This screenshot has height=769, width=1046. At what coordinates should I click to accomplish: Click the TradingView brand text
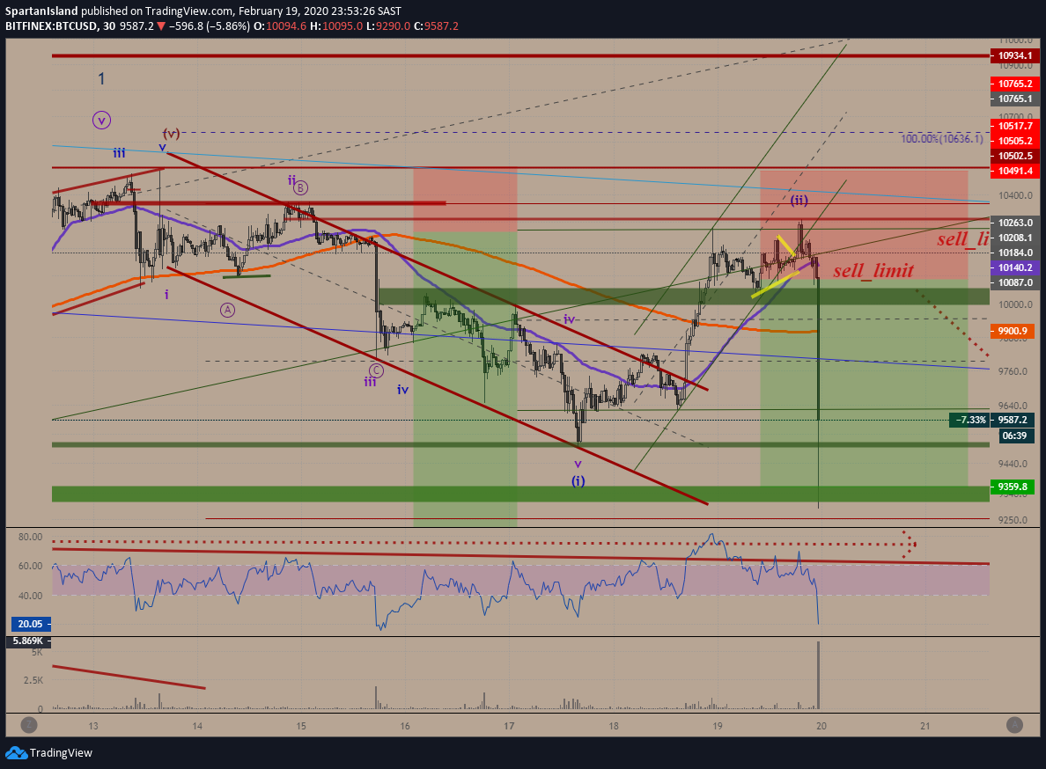(61, 753)
